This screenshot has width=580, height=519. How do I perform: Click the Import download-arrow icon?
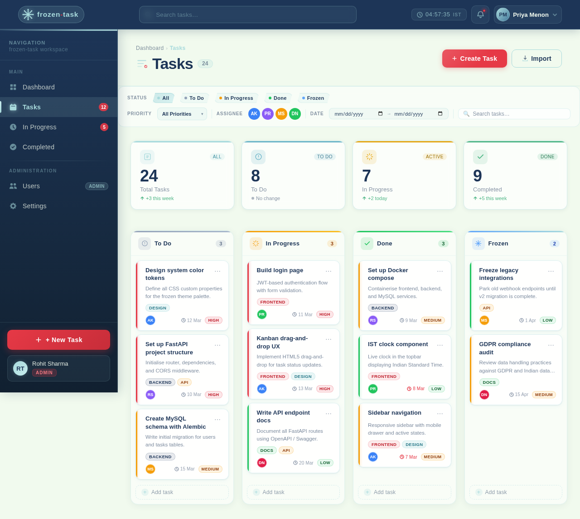coord(525,59)
